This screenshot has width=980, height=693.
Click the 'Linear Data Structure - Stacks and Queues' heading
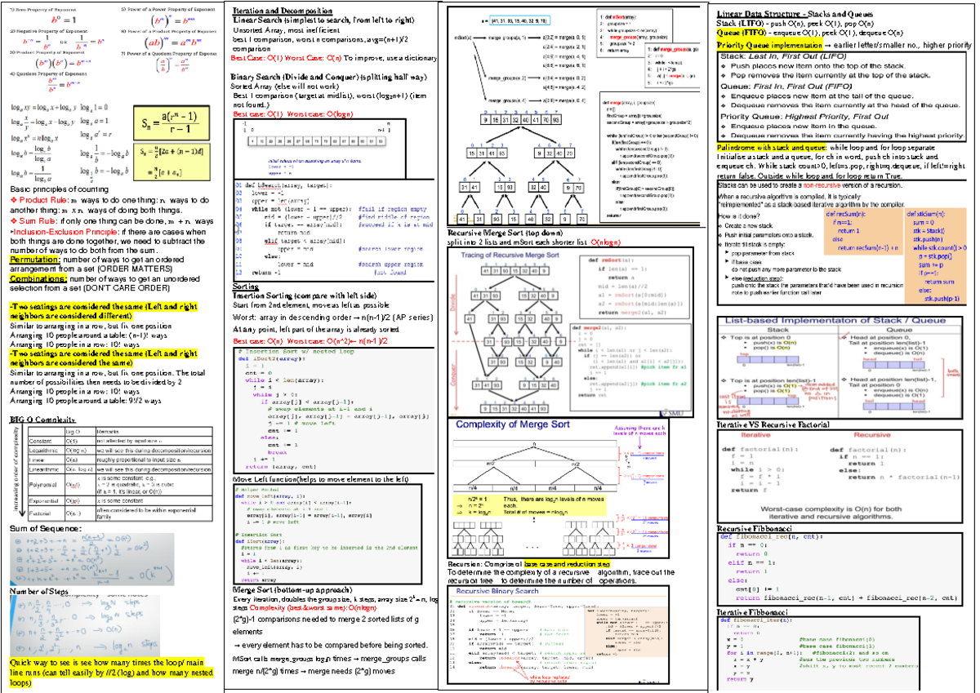[x=793, y=15]
